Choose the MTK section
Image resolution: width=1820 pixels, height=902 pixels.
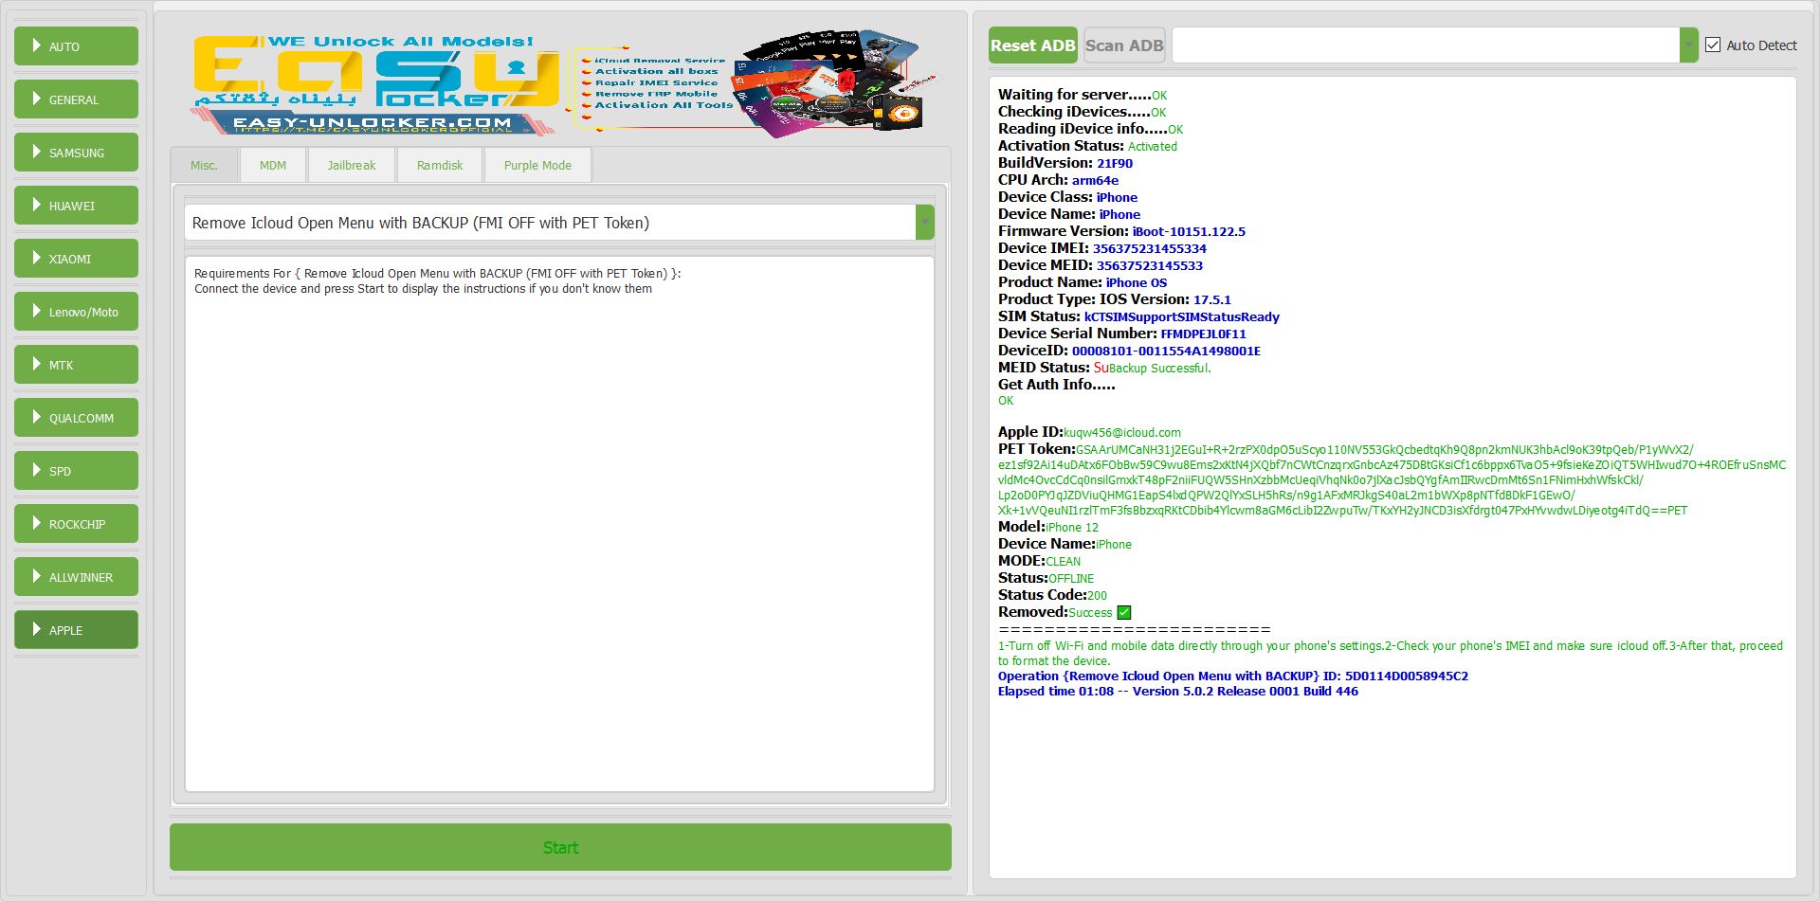pyautogui.click(x=76, y=364)
